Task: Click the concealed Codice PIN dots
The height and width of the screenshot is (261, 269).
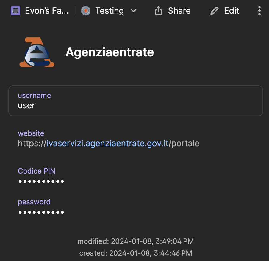Action: pos(41,181)
